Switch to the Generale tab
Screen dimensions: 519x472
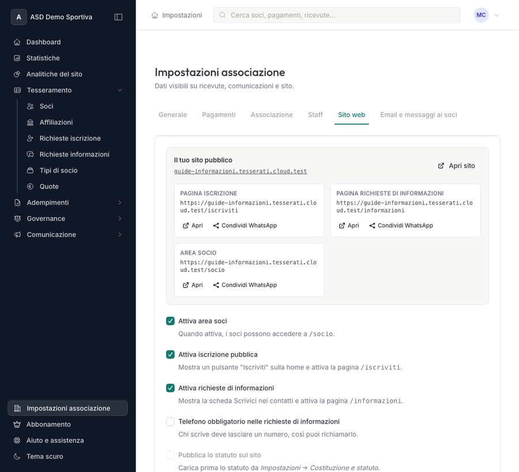pyautogui.click(x=173, y=115)
